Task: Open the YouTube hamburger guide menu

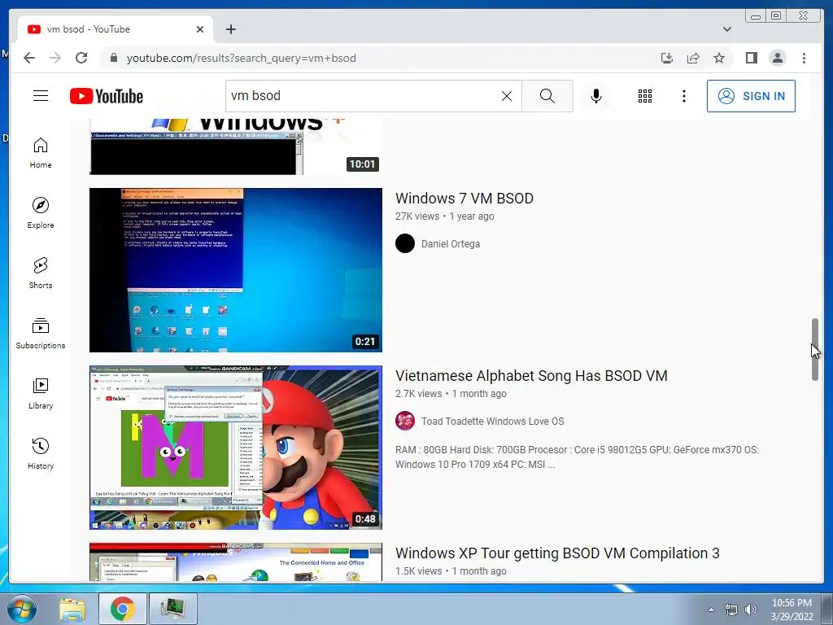Action: click(41, 96)
